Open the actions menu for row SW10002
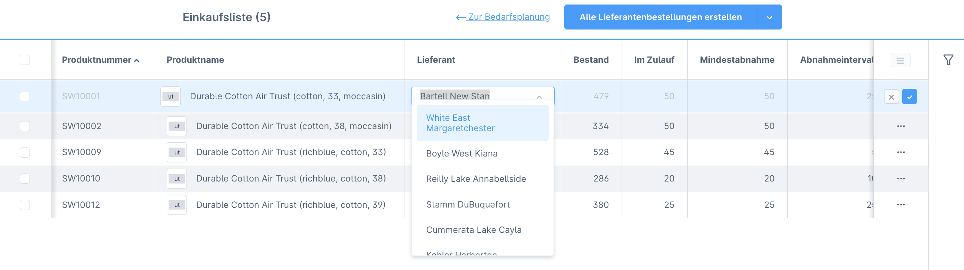964x270 pixels. coord(901,126)
